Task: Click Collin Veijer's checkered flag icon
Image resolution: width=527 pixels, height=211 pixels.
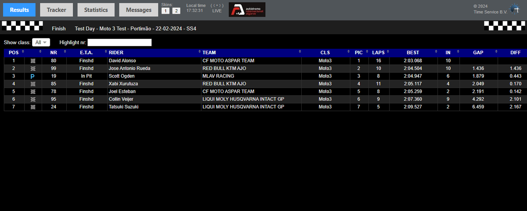Action: coord(33,99)
